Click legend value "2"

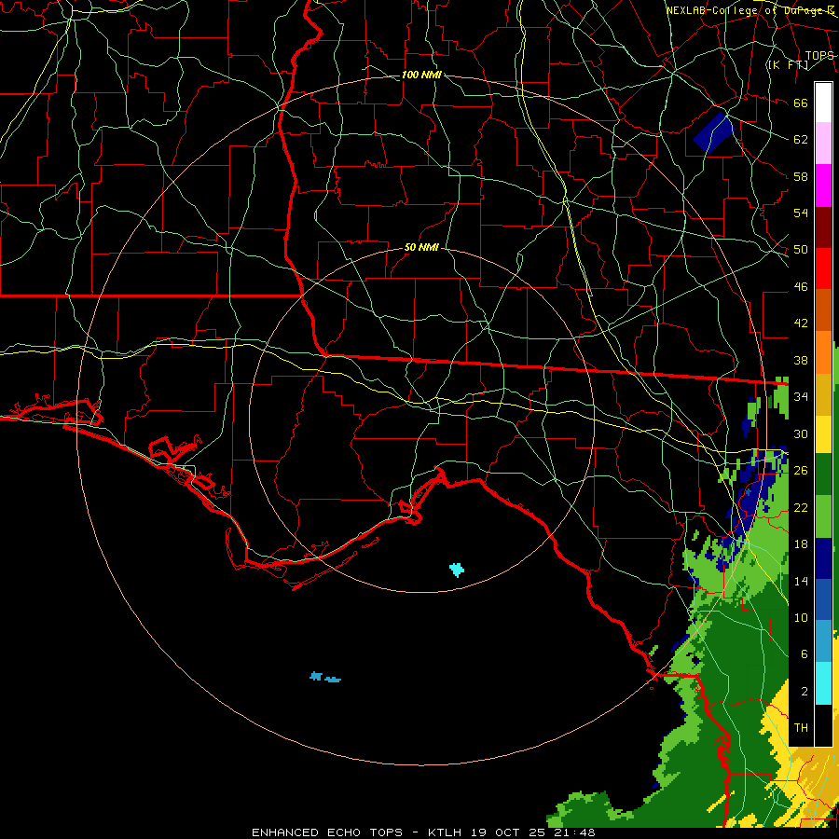805,692
